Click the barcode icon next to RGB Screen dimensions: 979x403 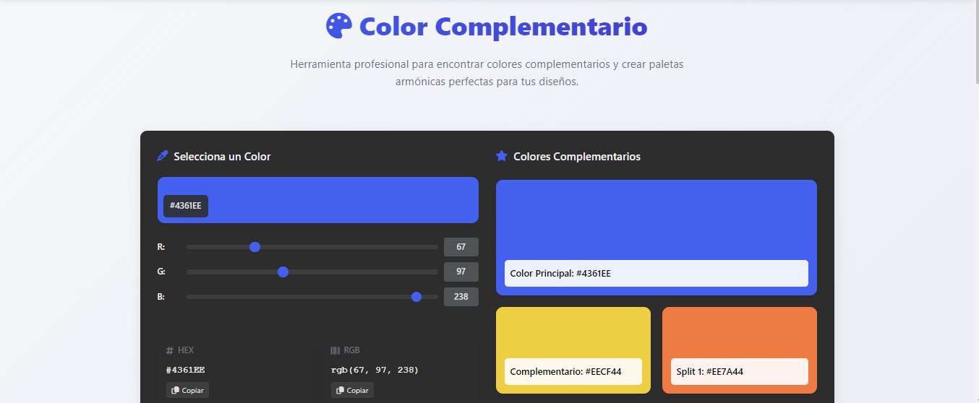(335, 350)
